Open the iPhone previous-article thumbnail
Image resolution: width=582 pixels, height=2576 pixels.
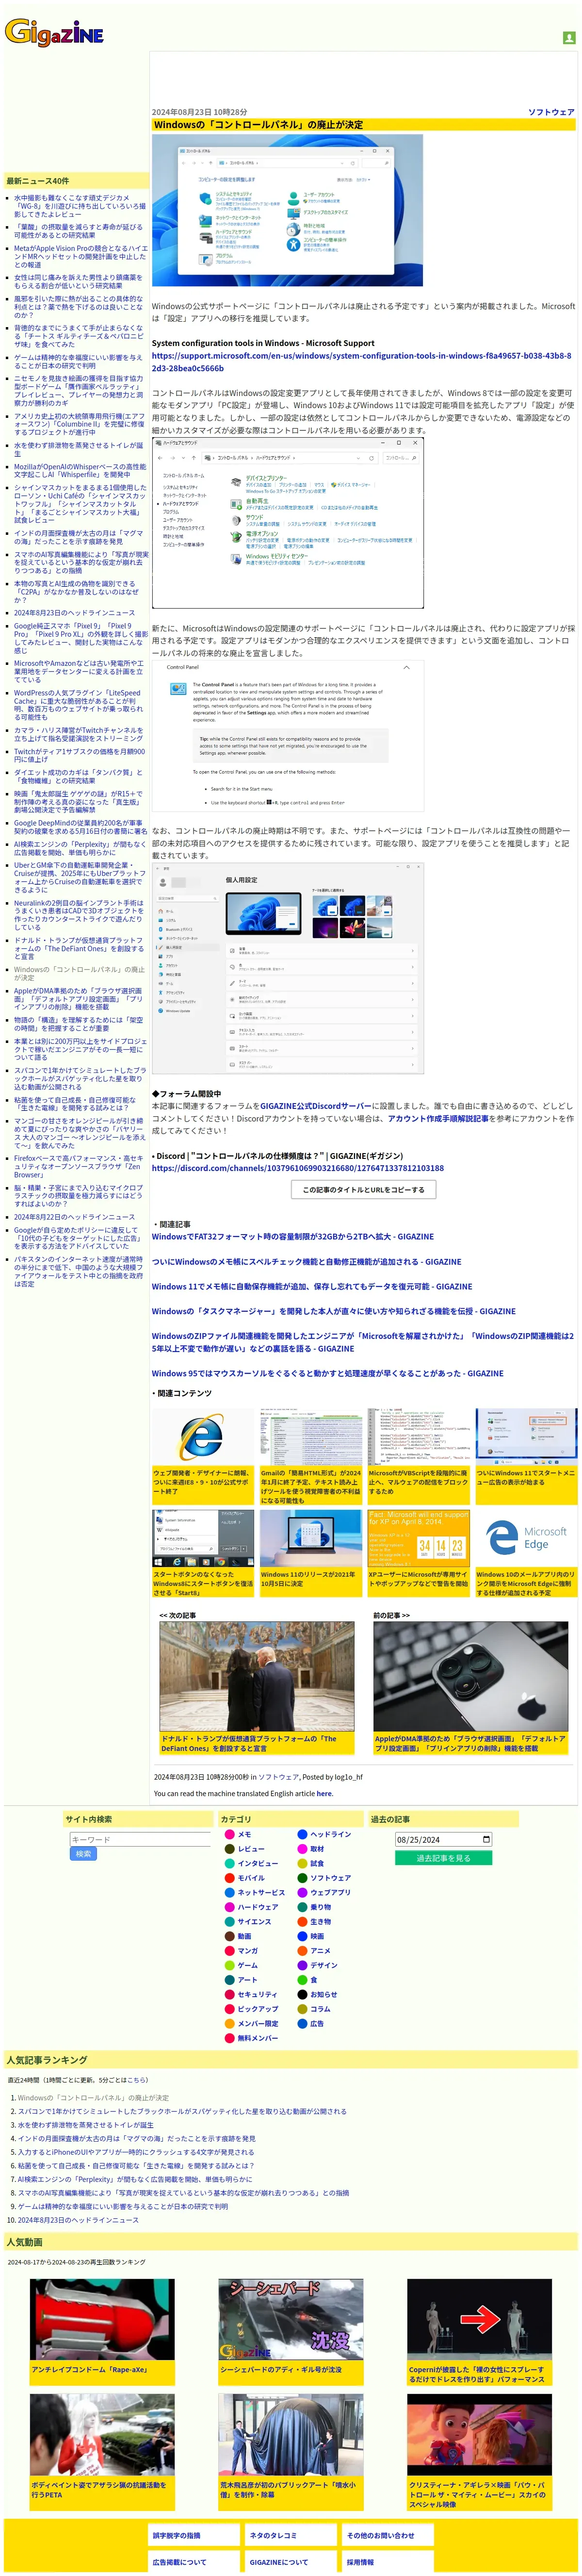pos(470,1676)
